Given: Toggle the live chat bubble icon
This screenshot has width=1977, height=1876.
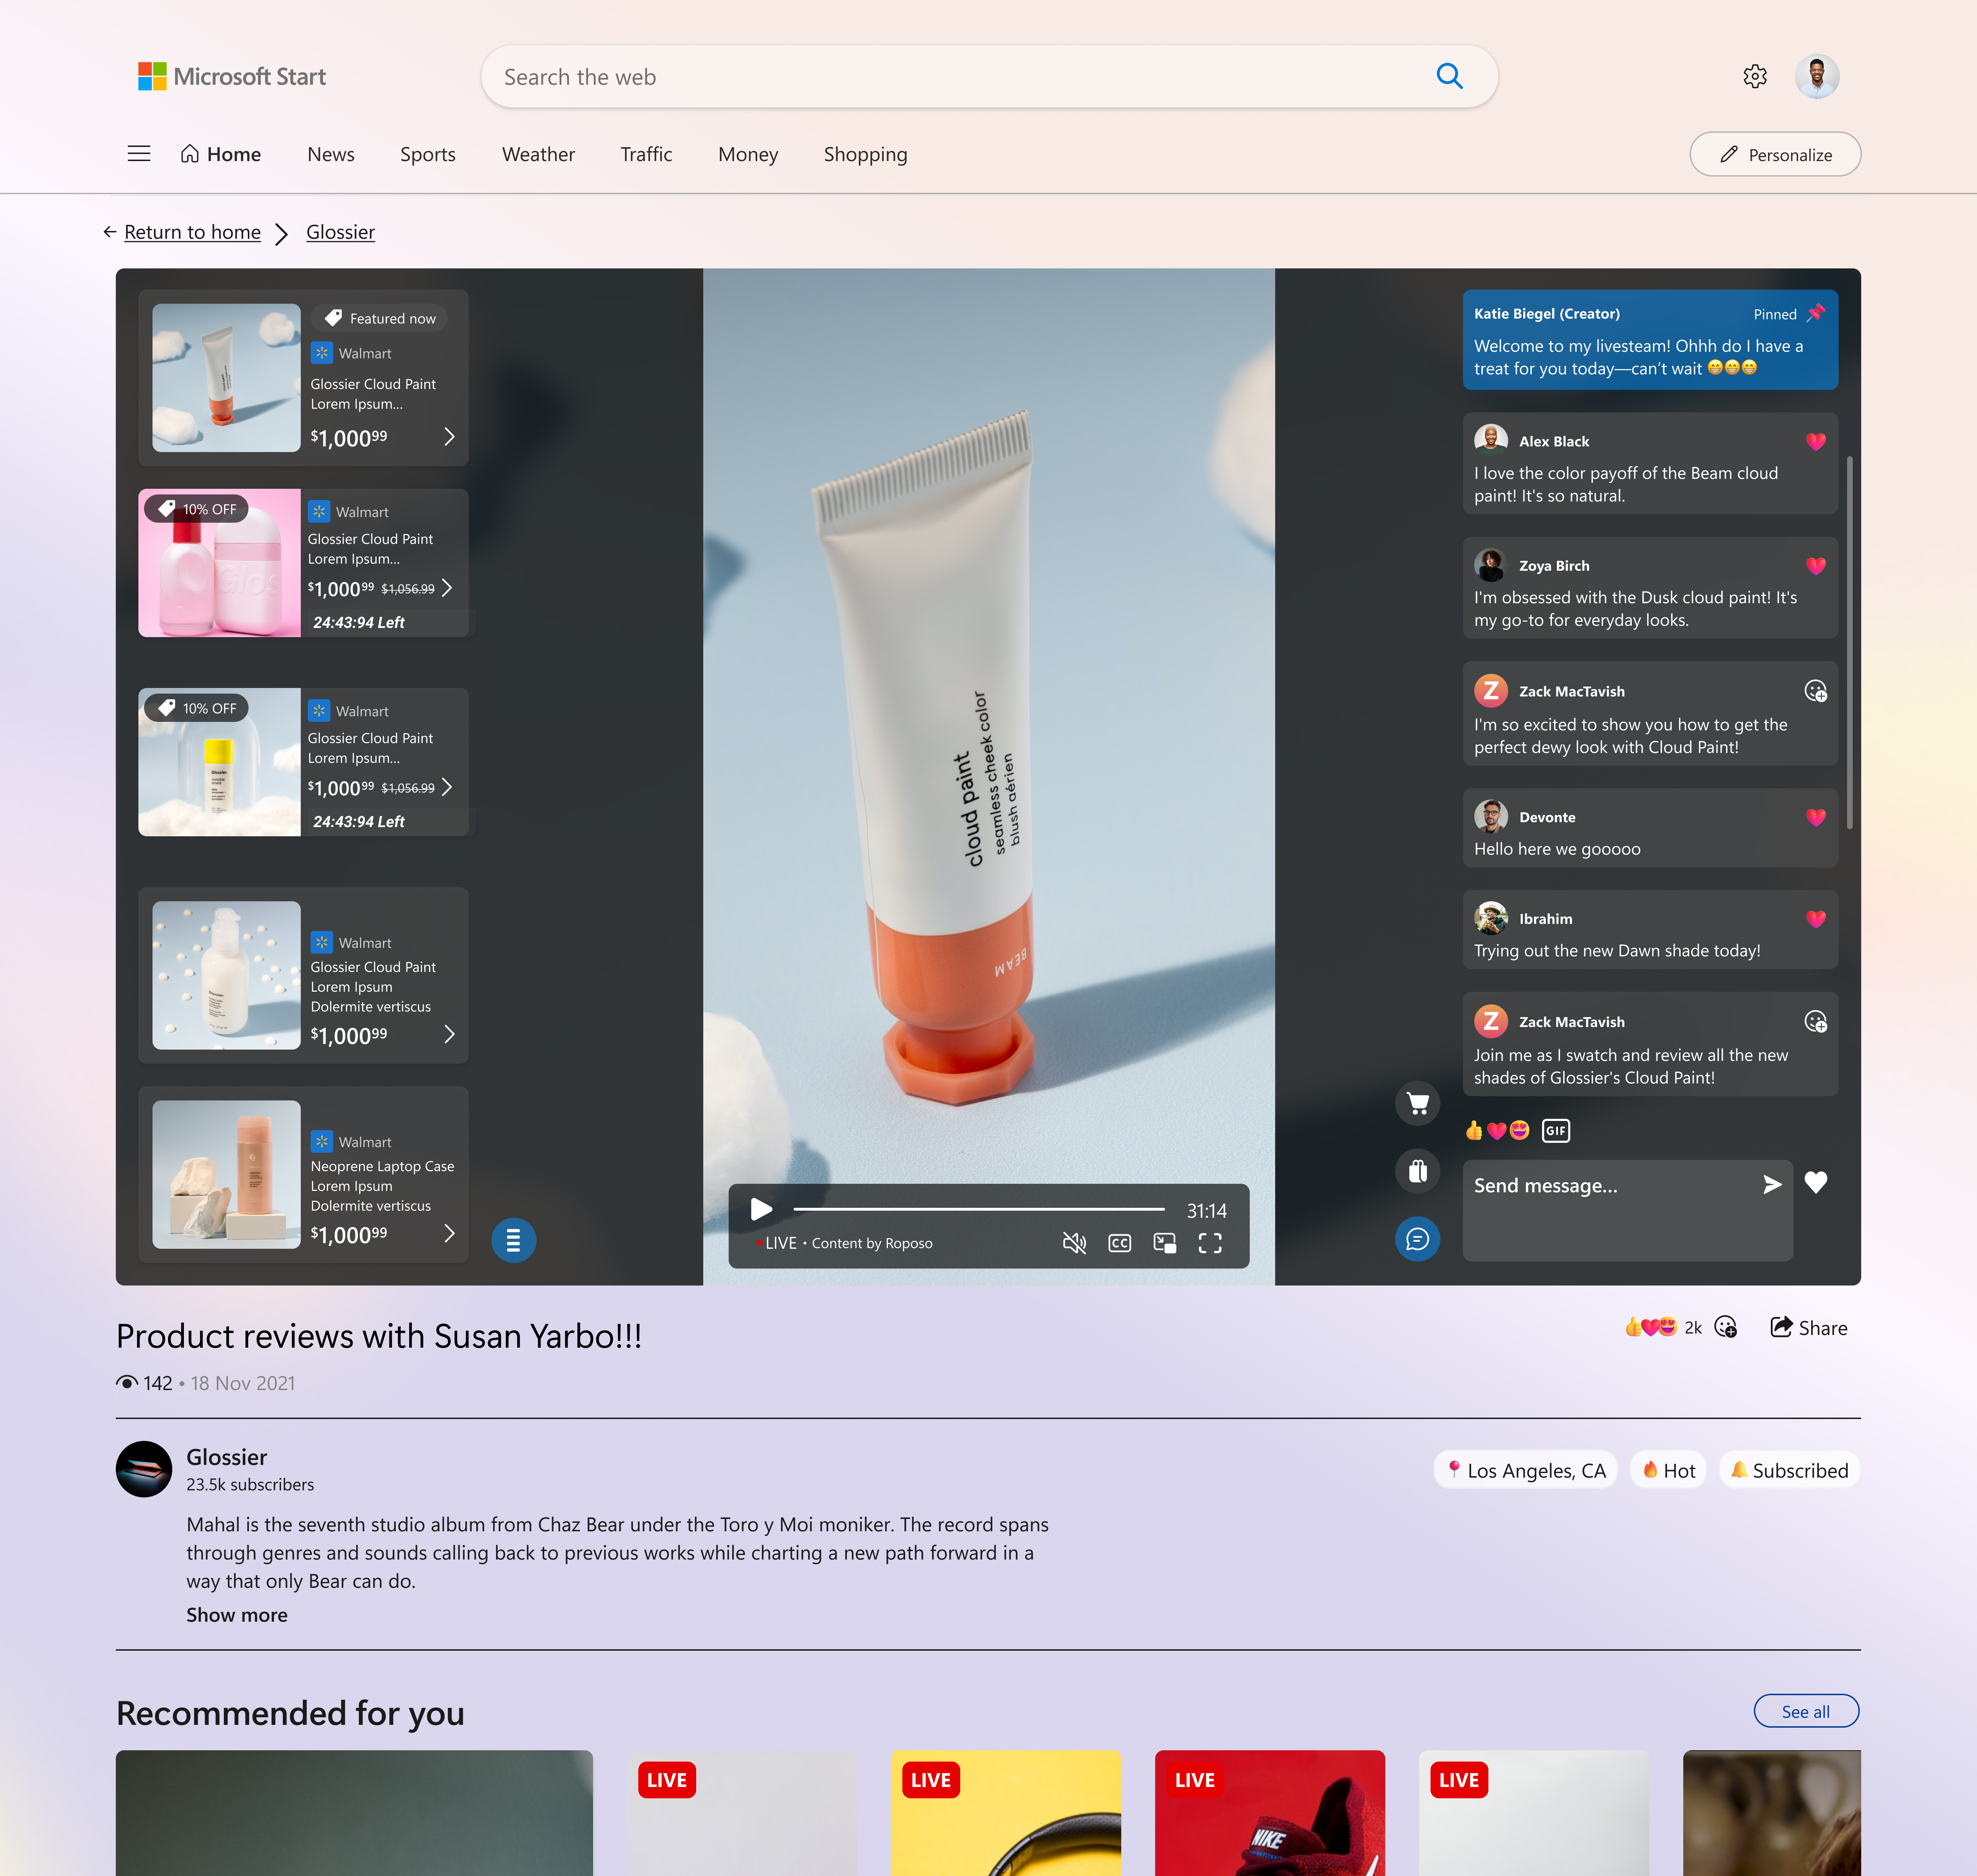Looking at the screenshot, I should click(1417, 1239).
